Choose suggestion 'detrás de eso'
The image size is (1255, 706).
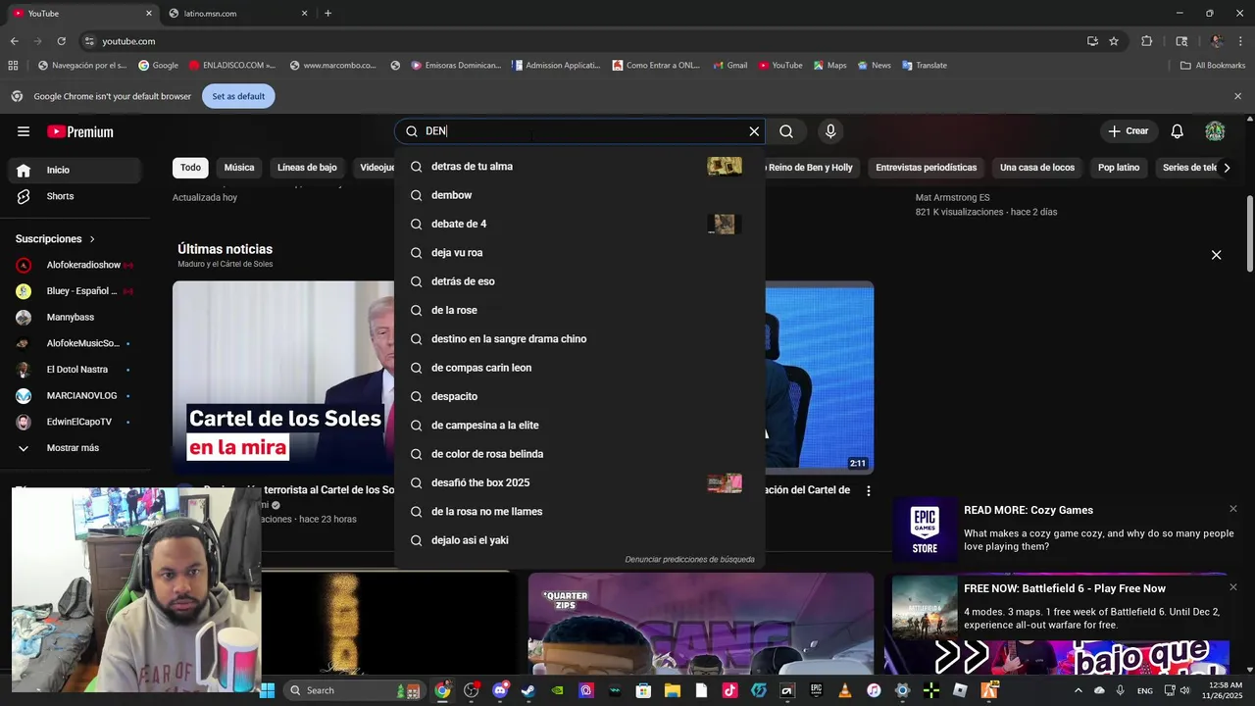[579, 281]
